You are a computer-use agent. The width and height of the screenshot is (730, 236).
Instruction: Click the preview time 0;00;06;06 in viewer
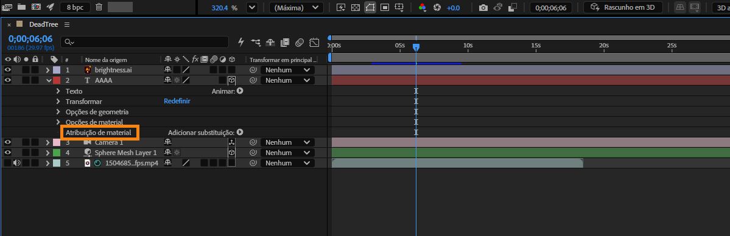(x=550, y=8)
